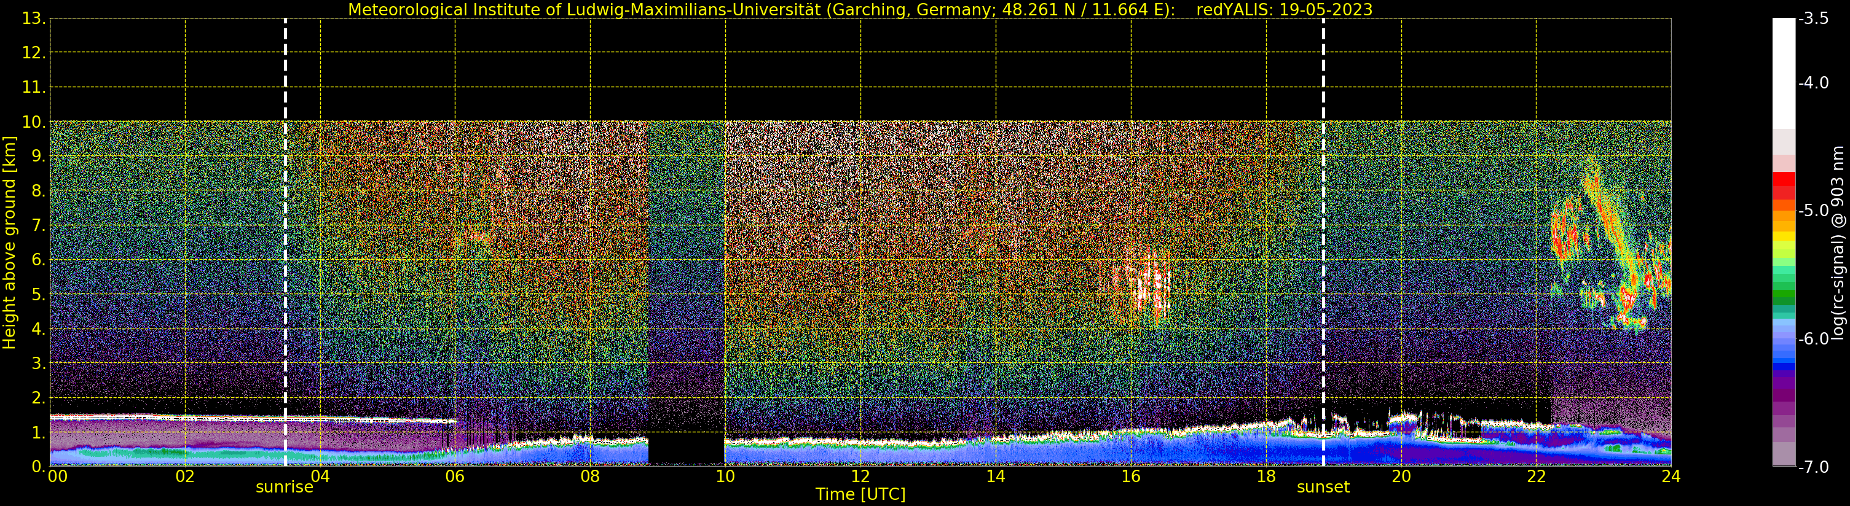The width and height of the screenshot is (1850, 506).
Task: Click the height axis tick '13.'
Action: (x=34, y=18)
